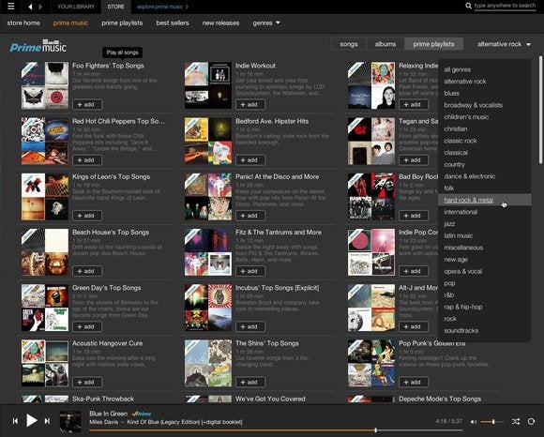Skip to the previous track
Image resolution: width=544 pixels, height=437 pixels.
point(15,421)
